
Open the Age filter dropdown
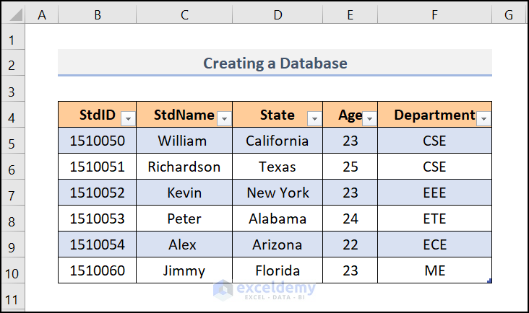point(369,118)
